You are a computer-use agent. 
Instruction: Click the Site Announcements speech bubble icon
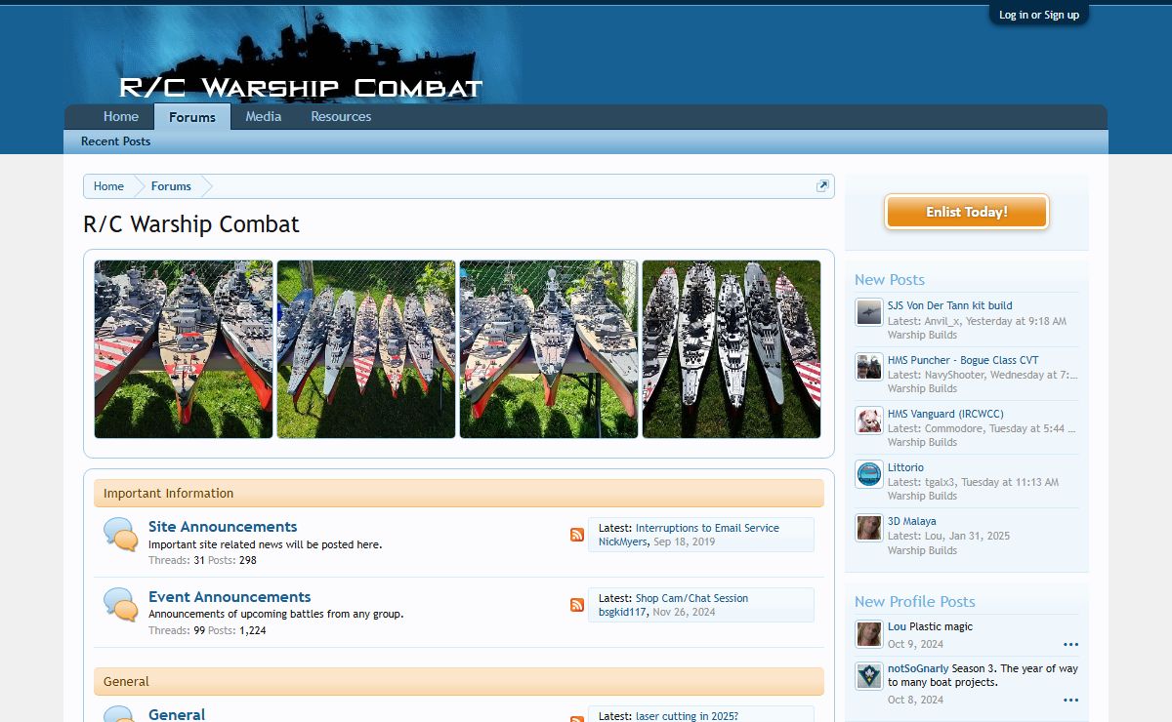coord(121,535)
